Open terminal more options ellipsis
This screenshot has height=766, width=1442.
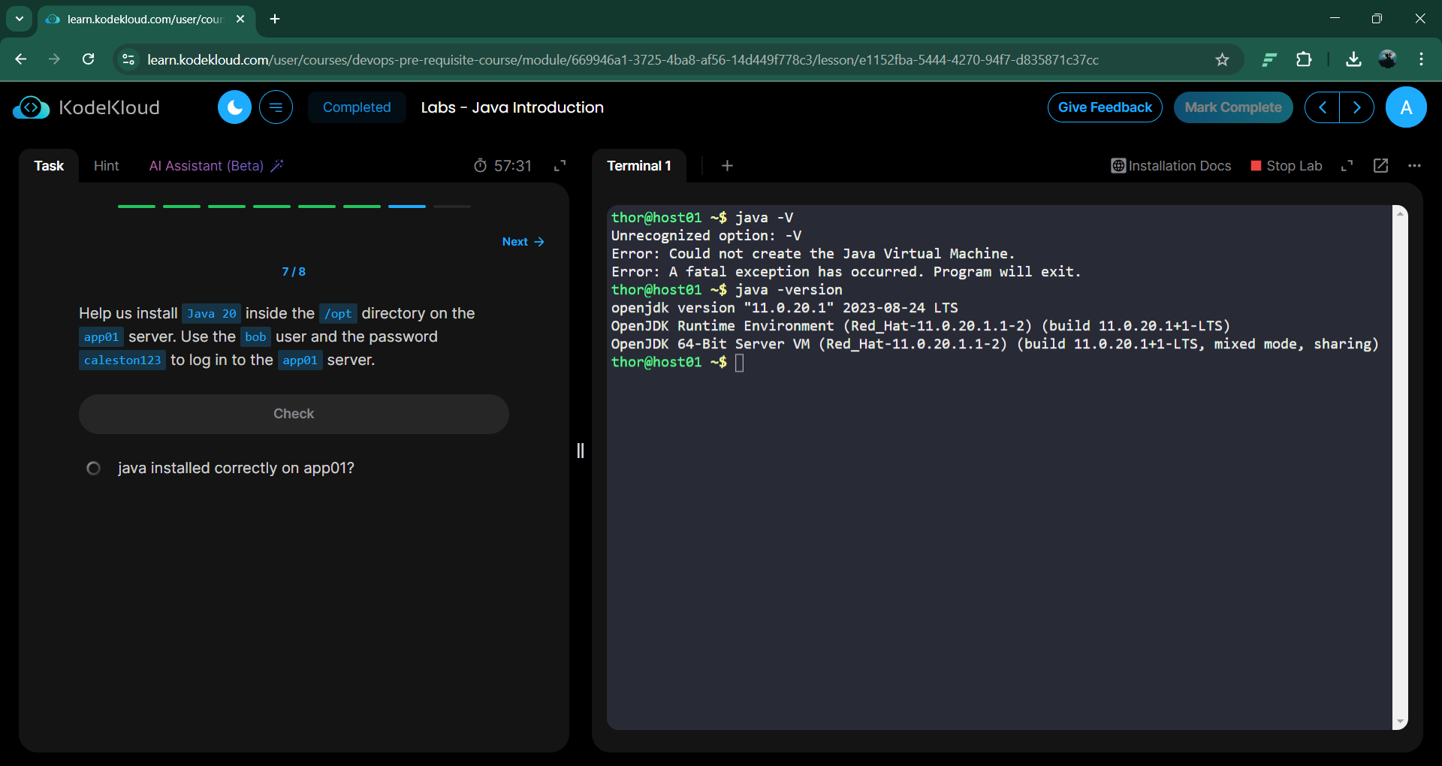tap(1414, 166)
